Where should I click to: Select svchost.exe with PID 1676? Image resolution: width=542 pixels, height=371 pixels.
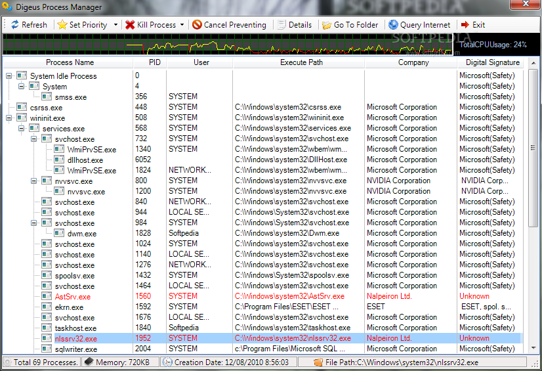[x=75, y=318]
